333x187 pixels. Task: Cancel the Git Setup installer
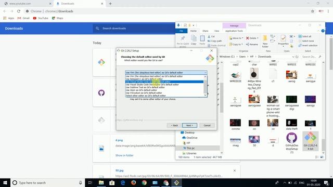pyautogui.click(x=207, y=125)
